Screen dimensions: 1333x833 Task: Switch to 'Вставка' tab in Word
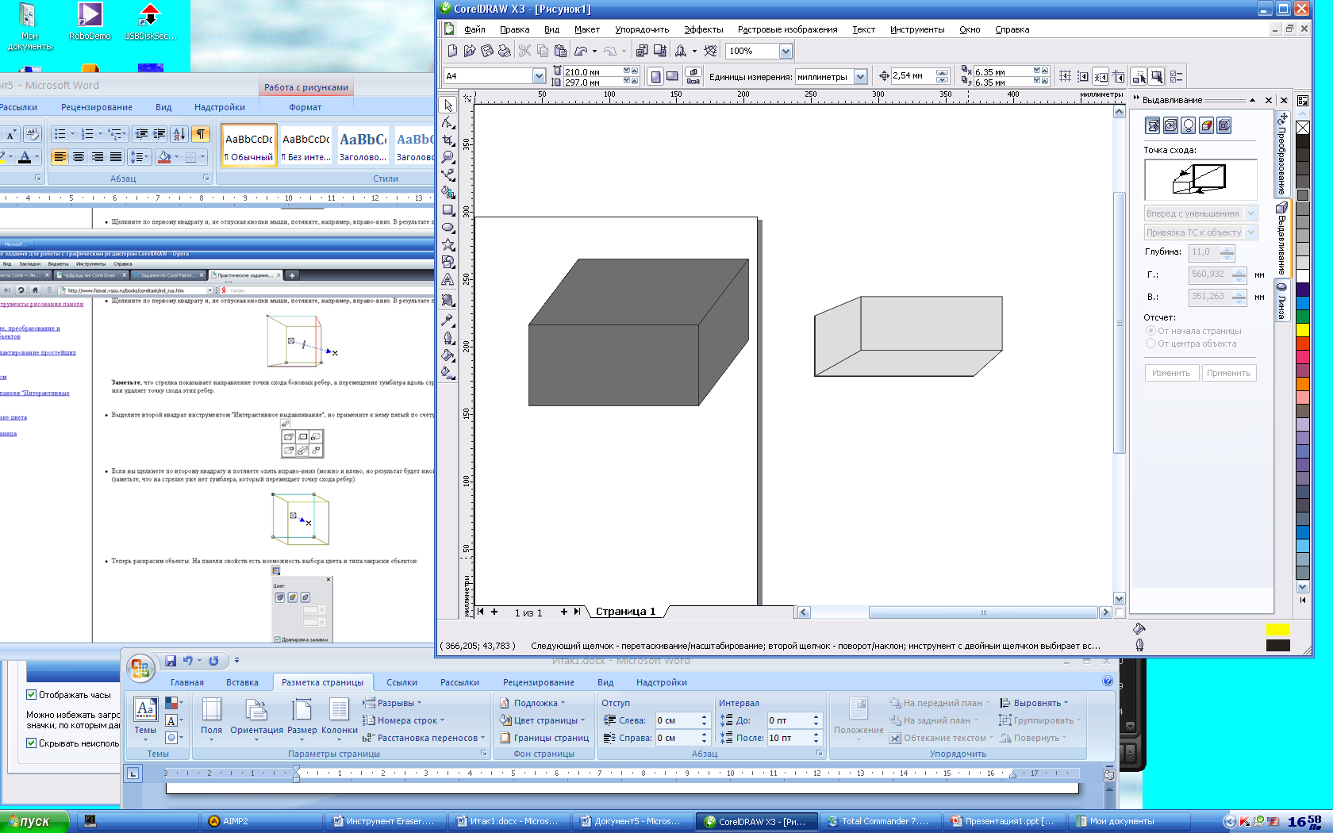coord(242,682)
